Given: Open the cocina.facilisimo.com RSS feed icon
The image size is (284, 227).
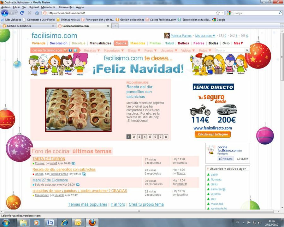Looking at the screenshot, I should coord(65,51).
